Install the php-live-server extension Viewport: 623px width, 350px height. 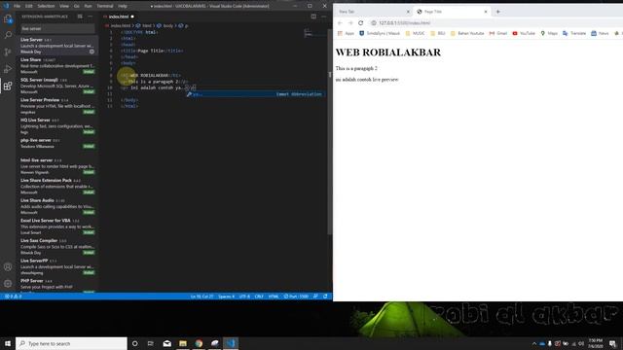[89, 146]
